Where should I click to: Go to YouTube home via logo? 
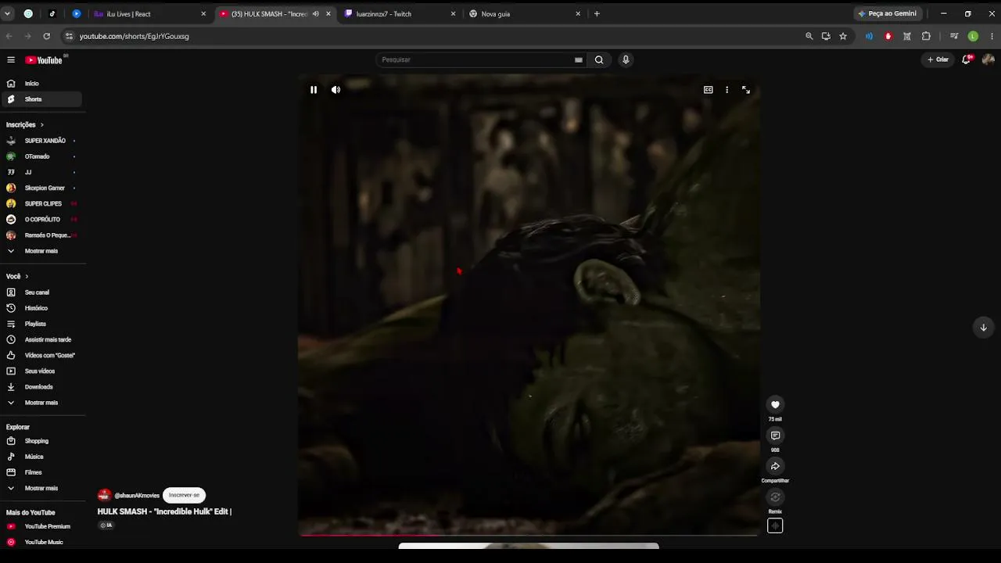44,60
